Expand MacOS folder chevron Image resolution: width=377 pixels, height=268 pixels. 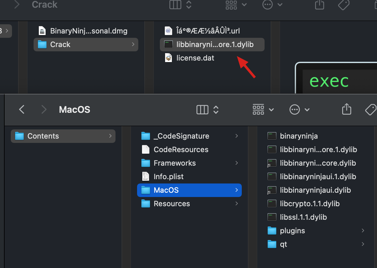coord(237,190)
